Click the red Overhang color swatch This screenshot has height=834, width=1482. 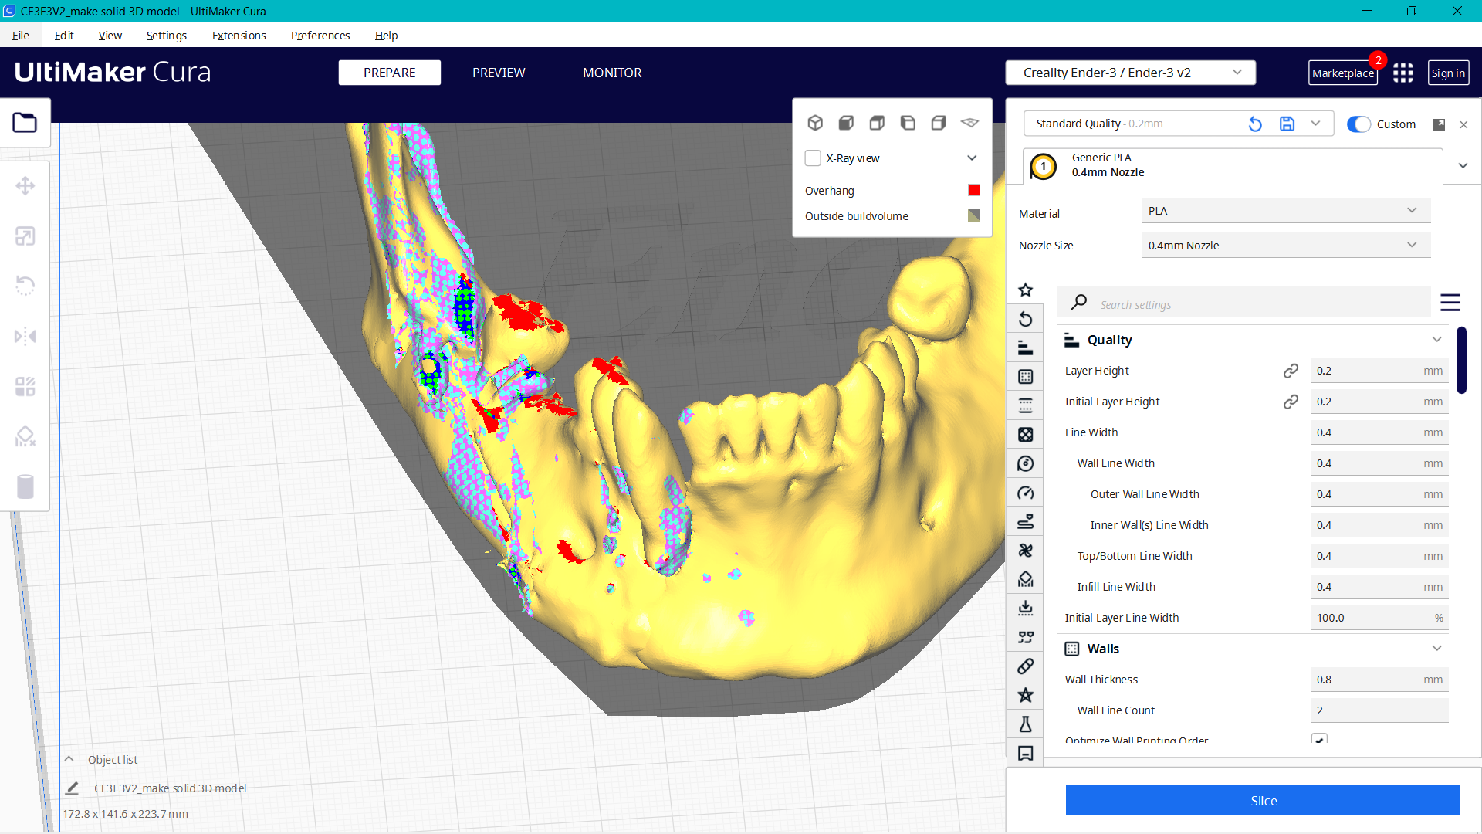pos(973,190)
